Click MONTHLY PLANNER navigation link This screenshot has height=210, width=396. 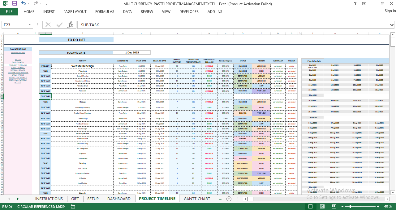(18, 80)
